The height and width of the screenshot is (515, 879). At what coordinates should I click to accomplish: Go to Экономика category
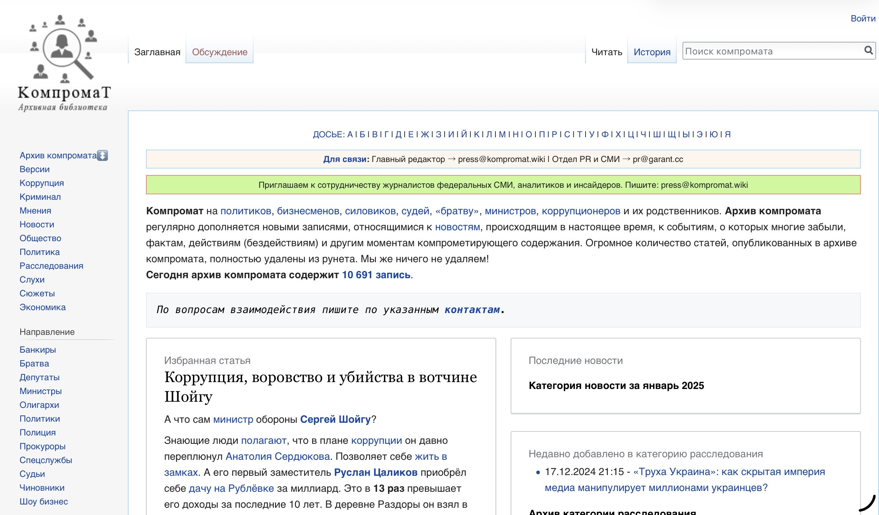click(x=42, y=307)
